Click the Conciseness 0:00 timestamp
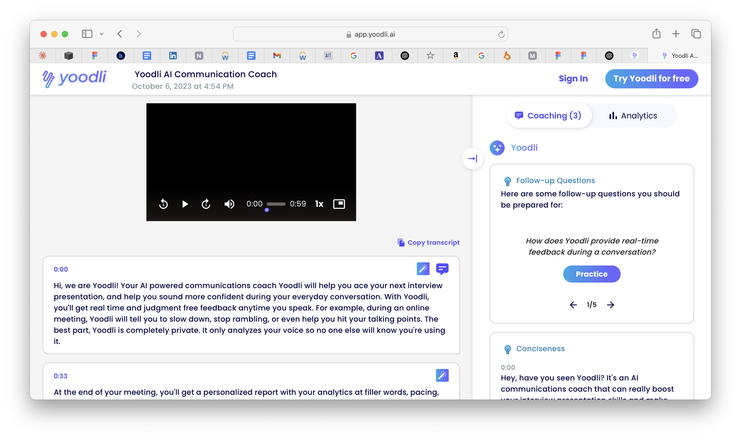The width and height of the screenshot is (741, 439). [x=508, y=368]
